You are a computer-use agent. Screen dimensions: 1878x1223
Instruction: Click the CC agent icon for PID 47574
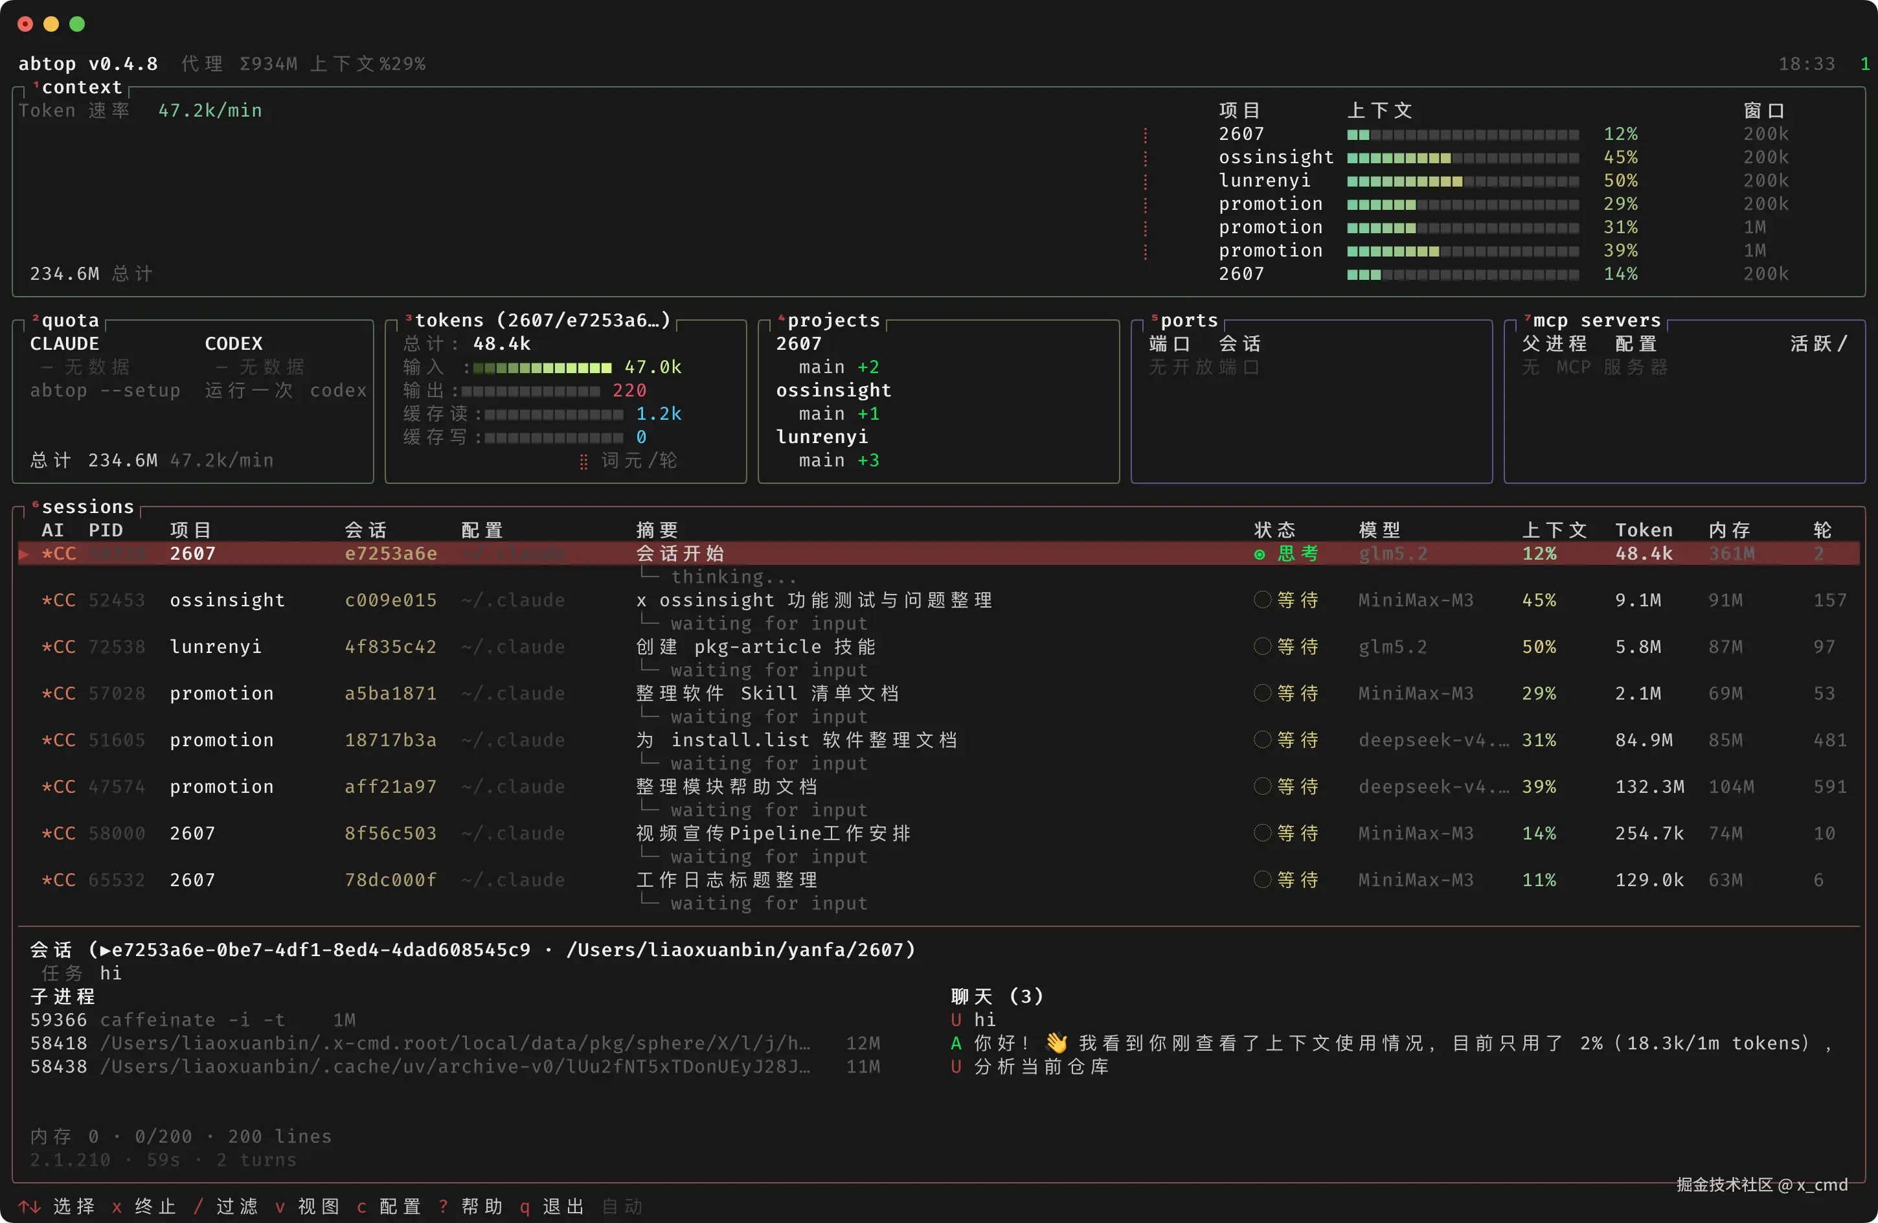[59, 786]
